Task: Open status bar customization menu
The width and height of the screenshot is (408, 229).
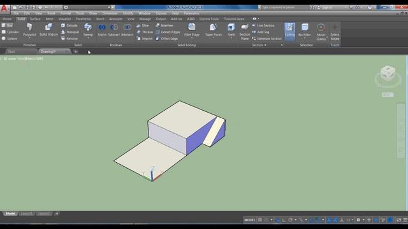Action: pyautogui.click(x=405, y=220)
